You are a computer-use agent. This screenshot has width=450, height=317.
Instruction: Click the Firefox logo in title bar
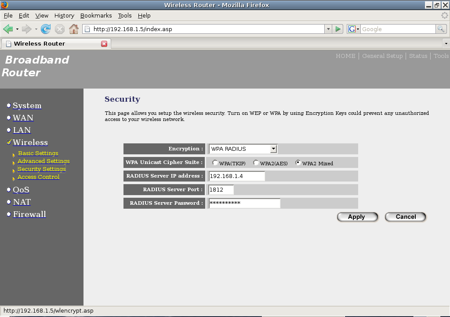(4, 5)
